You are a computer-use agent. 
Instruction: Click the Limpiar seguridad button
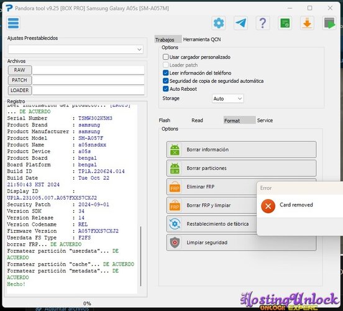[241, 243]
